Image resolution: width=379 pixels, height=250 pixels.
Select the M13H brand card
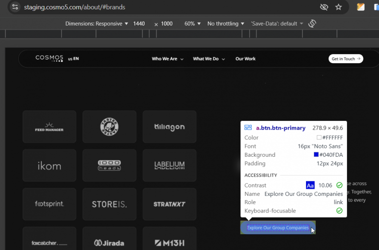pos(169,238)
